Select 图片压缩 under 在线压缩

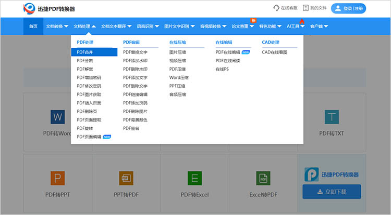178,52
